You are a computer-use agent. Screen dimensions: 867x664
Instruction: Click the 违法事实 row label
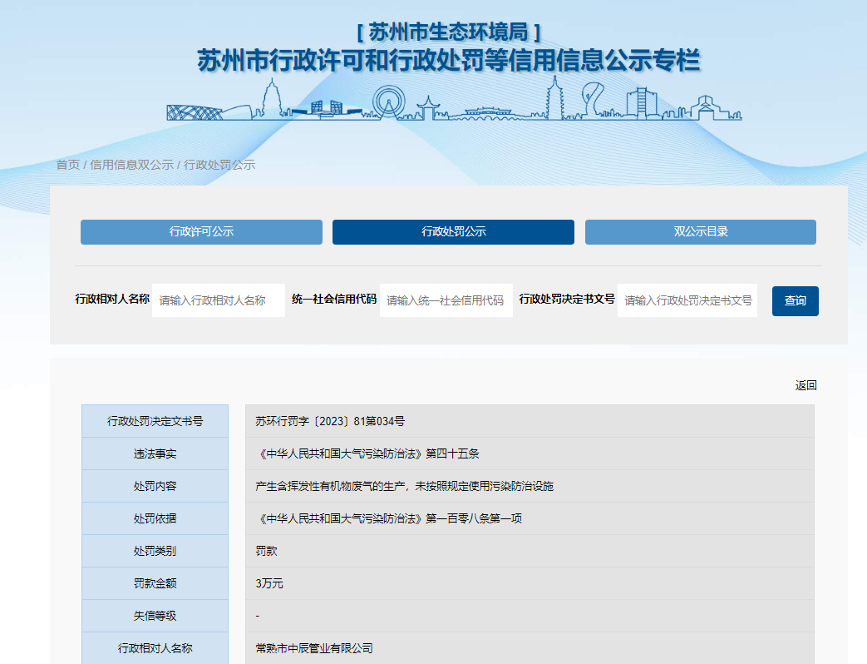point(155,453)
